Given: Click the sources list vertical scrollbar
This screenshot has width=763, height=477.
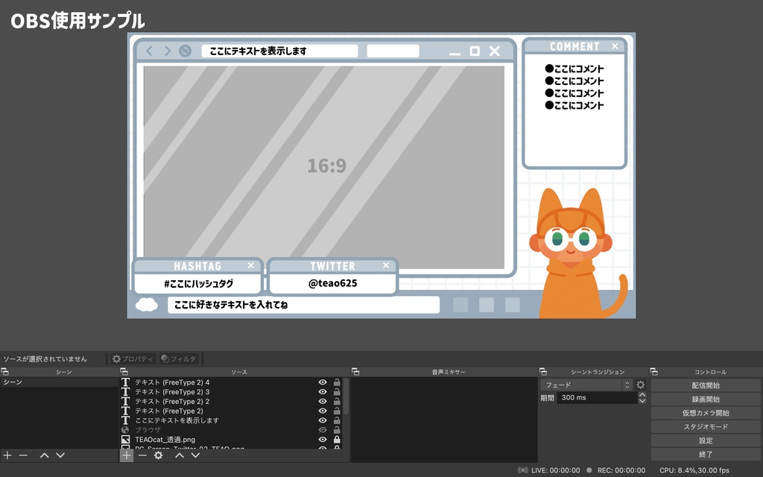Looking at the screenshot, I should tap(346, 397).
